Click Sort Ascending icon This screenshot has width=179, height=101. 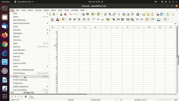[110, 14]
